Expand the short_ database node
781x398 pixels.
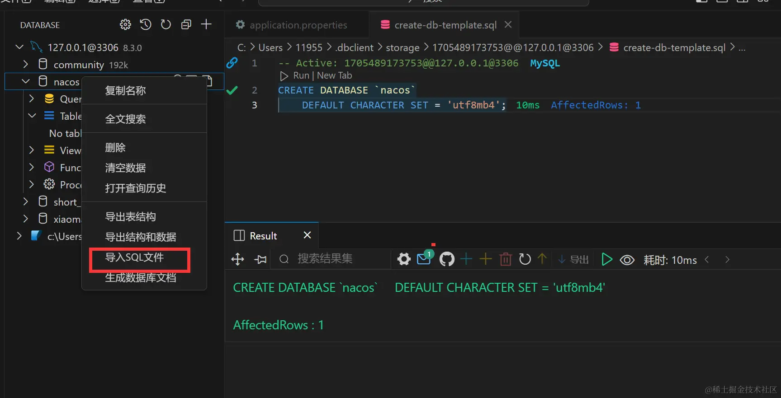tap(26, 201)
